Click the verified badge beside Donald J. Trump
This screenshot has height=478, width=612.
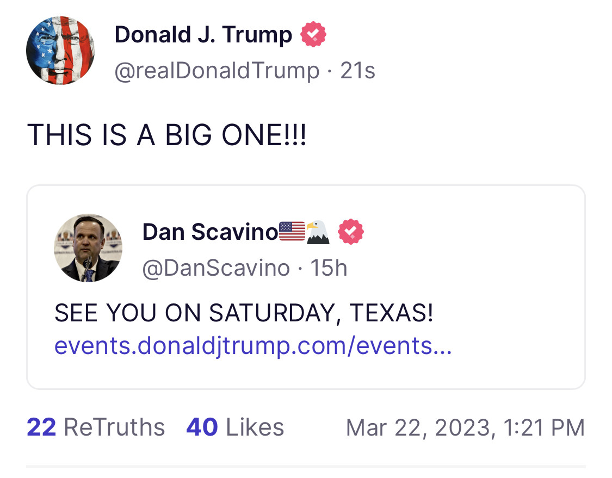pyautogui.click(x=314, y=35)
